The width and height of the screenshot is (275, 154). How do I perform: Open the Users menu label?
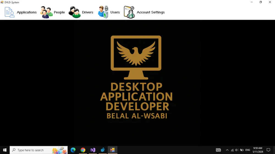[115, 12]
